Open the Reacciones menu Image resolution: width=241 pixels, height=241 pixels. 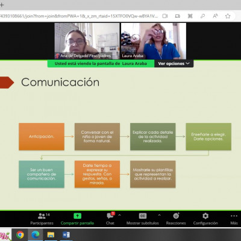(x=176, y=219)
